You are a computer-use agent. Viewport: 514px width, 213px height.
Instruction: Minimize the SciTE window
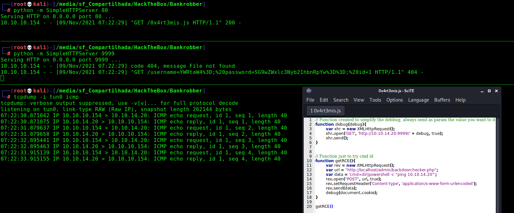pyautogui.click(x=482, y=91)
